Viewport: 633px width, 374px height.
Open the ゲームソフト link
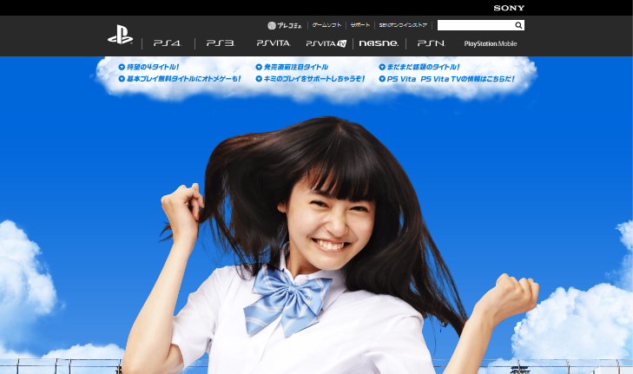coord(326,25)
